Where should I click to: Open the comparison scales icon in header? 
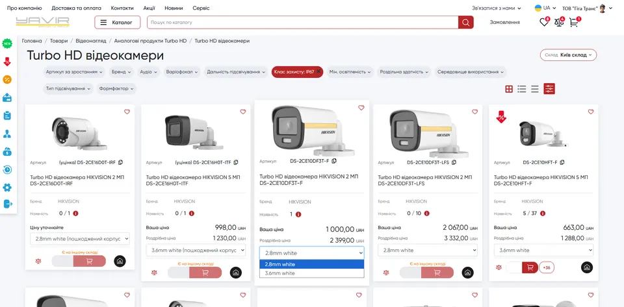[559, 22]
